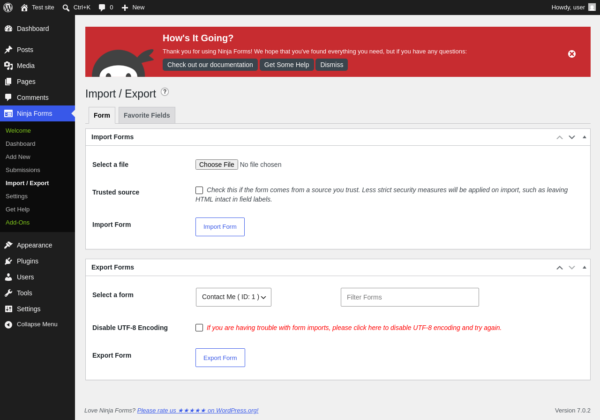
Task: Open the WordPress logo menu
Action: tap(8, 7)
